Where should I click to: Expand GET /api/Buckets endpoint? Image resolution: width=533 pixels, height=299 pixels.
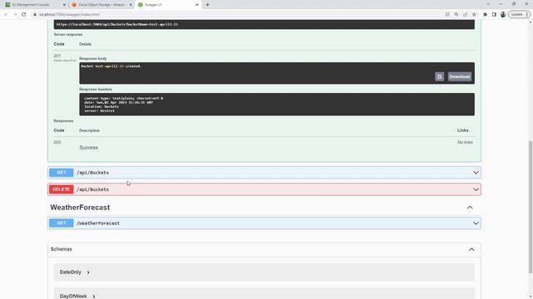coord(264,173)
